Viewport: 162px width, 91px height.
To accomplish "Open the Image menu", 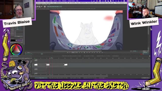I will tap(51, 1).
